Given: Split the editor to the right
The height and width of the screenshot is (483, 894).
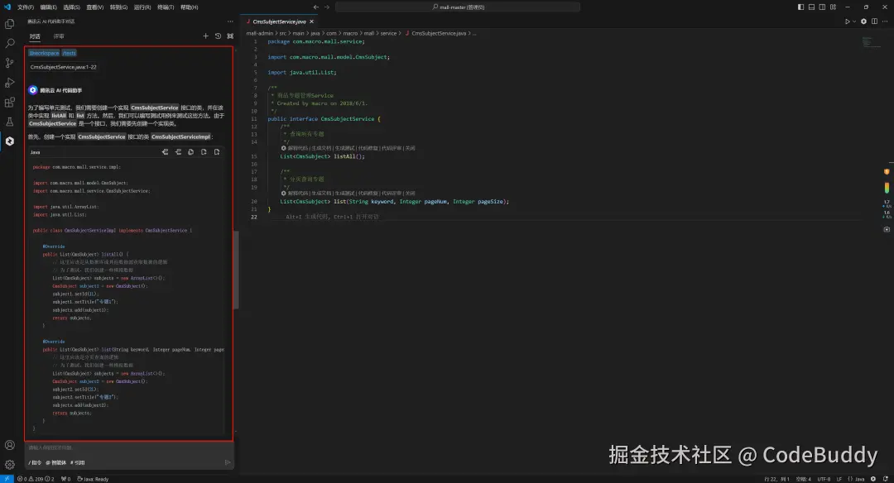Looking at the screenshot, I should coord(875,22).
